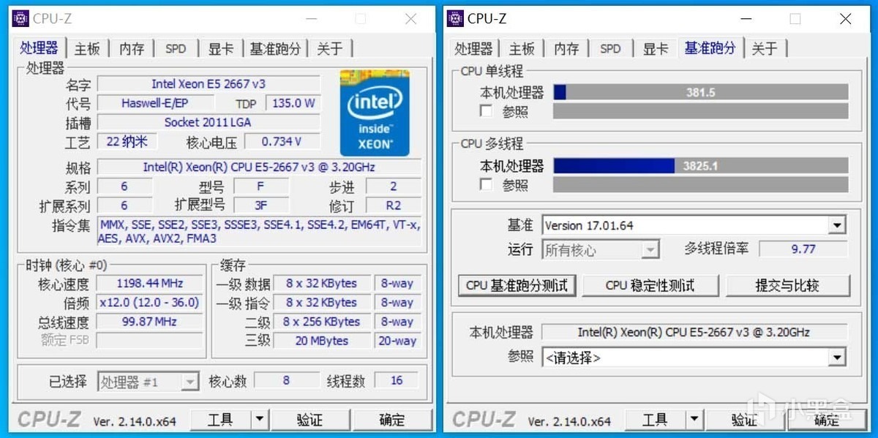Click the Intel Xeon logo image
878x438 pixels.
(375, 112)
